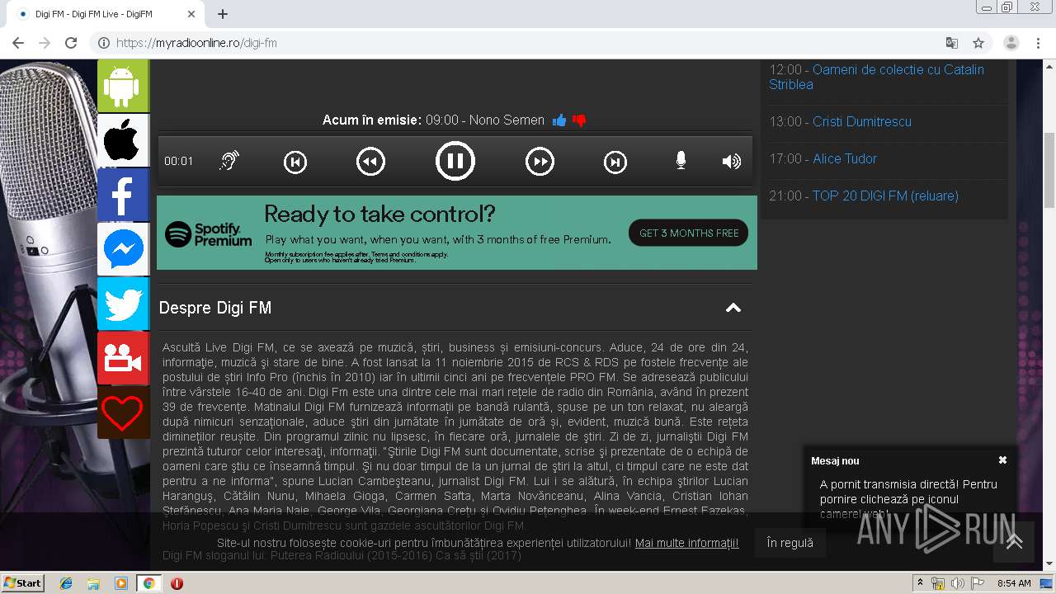Close the Digi FM browser tab
This screenshot has height=594, width=1056.
191,14
